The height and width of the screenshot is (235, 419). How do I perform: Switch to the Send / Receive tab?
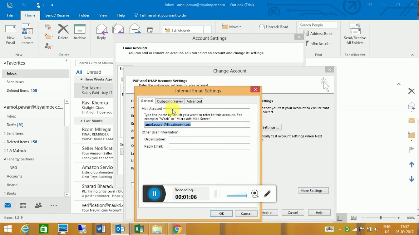57,15
